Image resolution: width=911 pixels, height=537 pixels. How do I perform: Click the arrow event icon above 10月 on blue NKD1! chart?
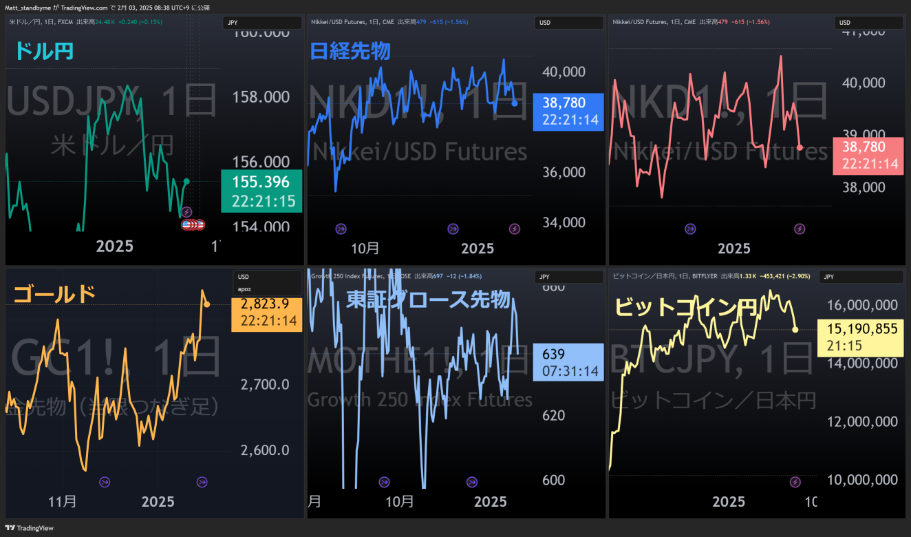(341, 229)
